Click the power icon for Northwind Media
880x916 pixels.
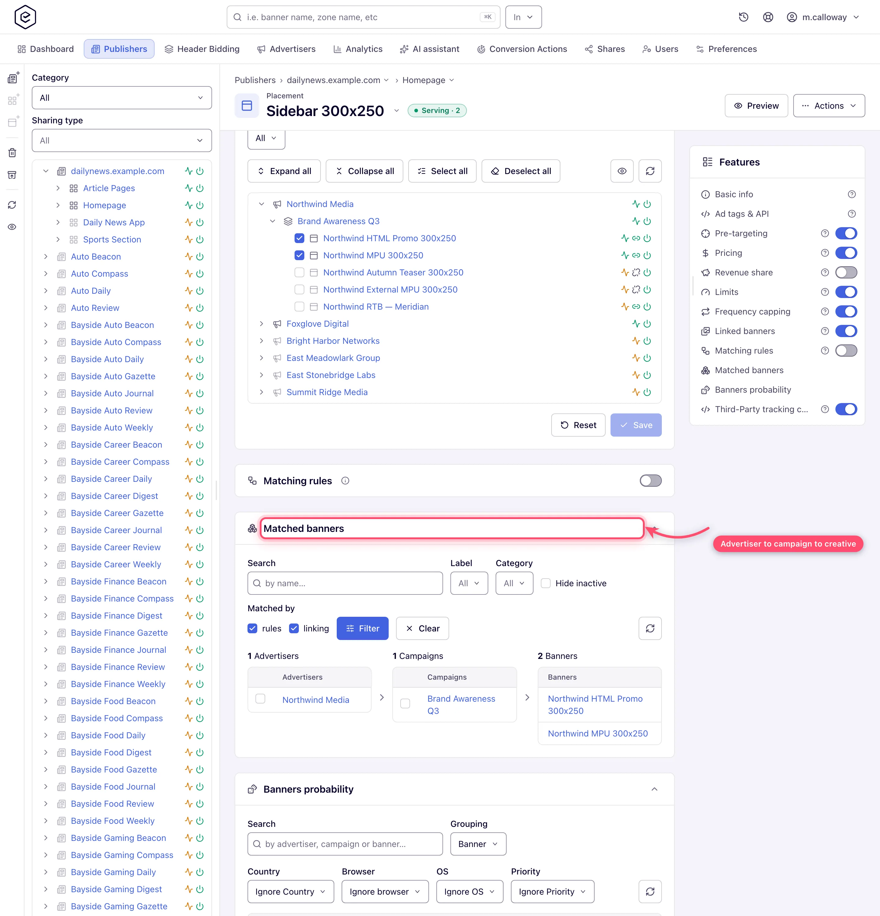pyautogui.click(x=647, y=204)
